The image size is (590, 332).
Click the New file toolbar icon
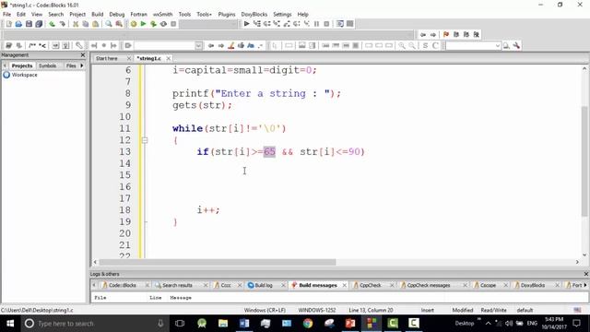click(x=8, y=24)
